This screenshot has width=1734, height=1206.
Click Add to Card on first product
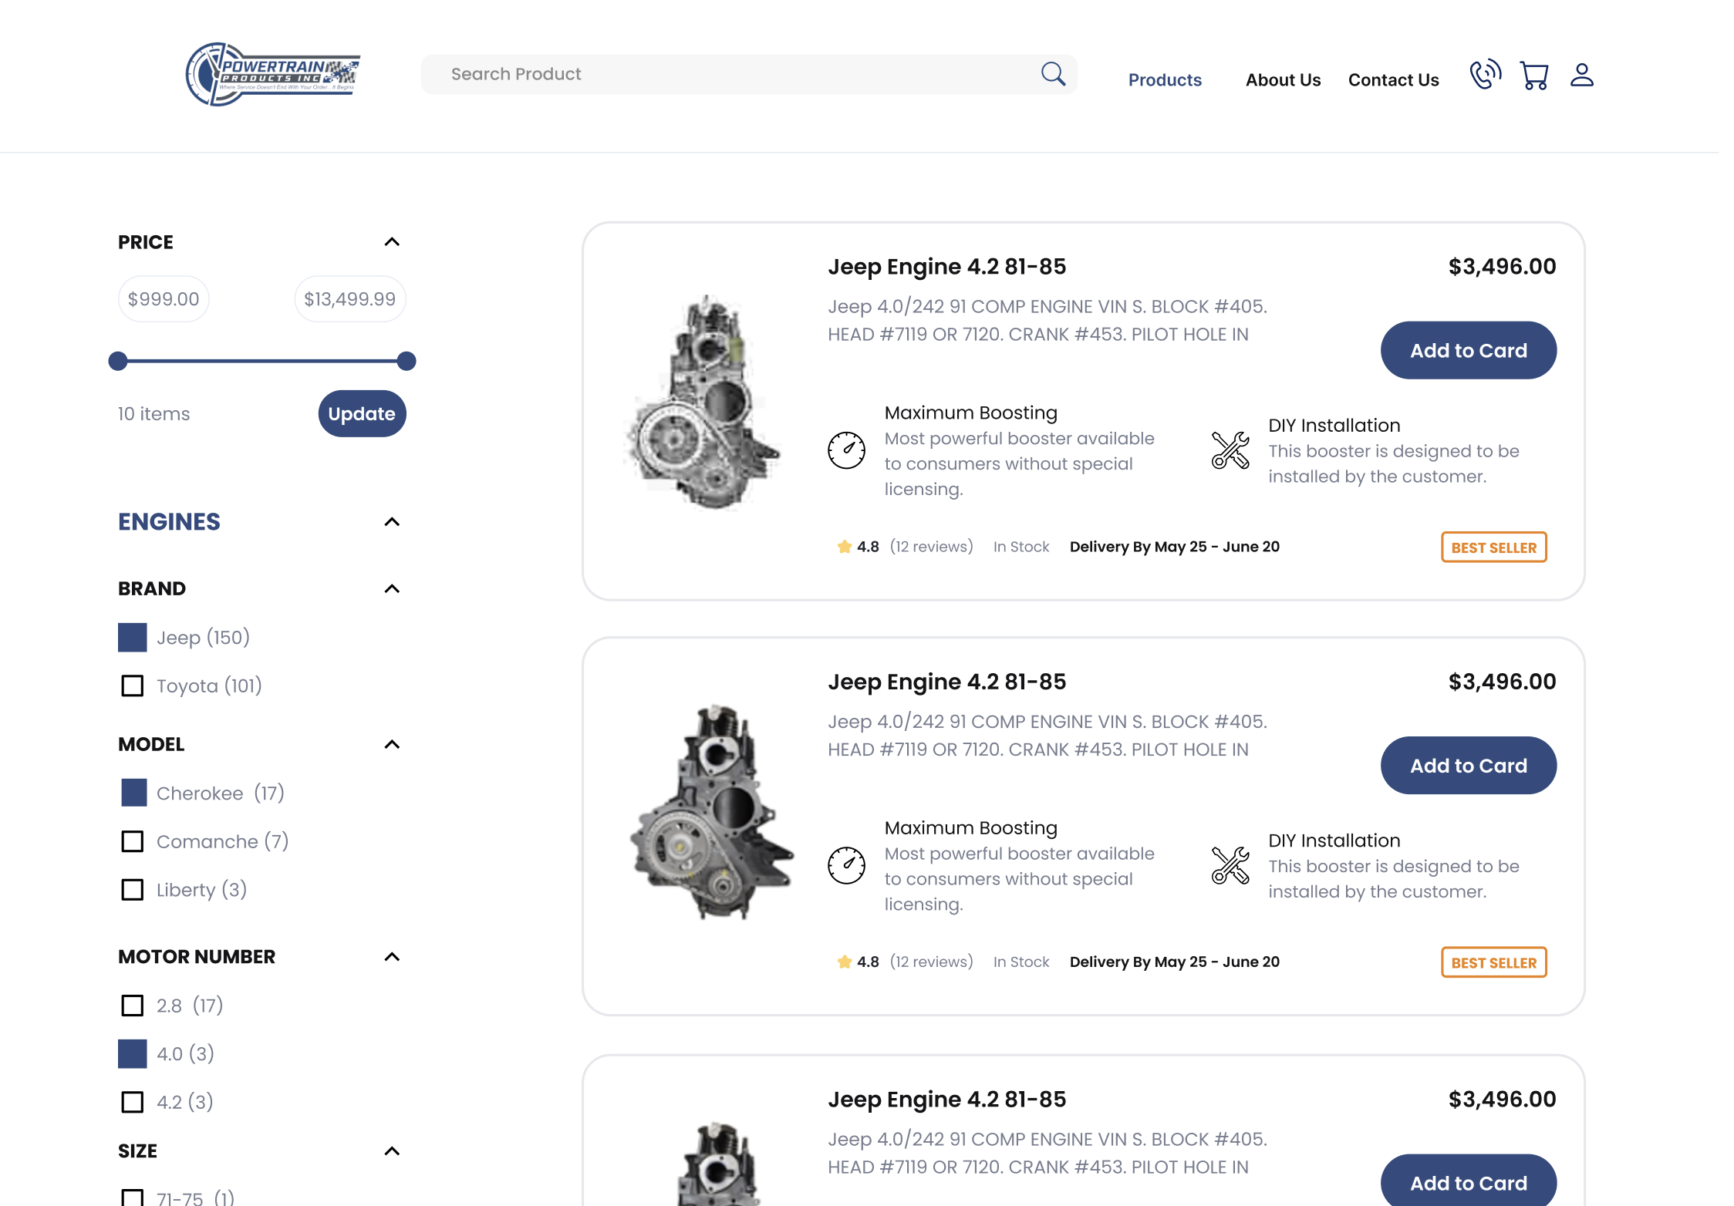point(1468,351)
